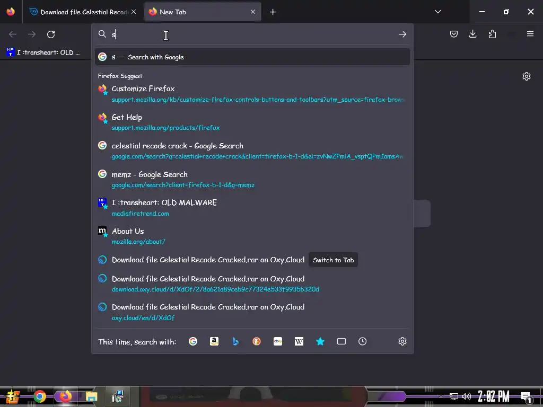Go forward with the forward arrow
The image size is (543, 407).
pyautogui.click(x=31, y=34)
